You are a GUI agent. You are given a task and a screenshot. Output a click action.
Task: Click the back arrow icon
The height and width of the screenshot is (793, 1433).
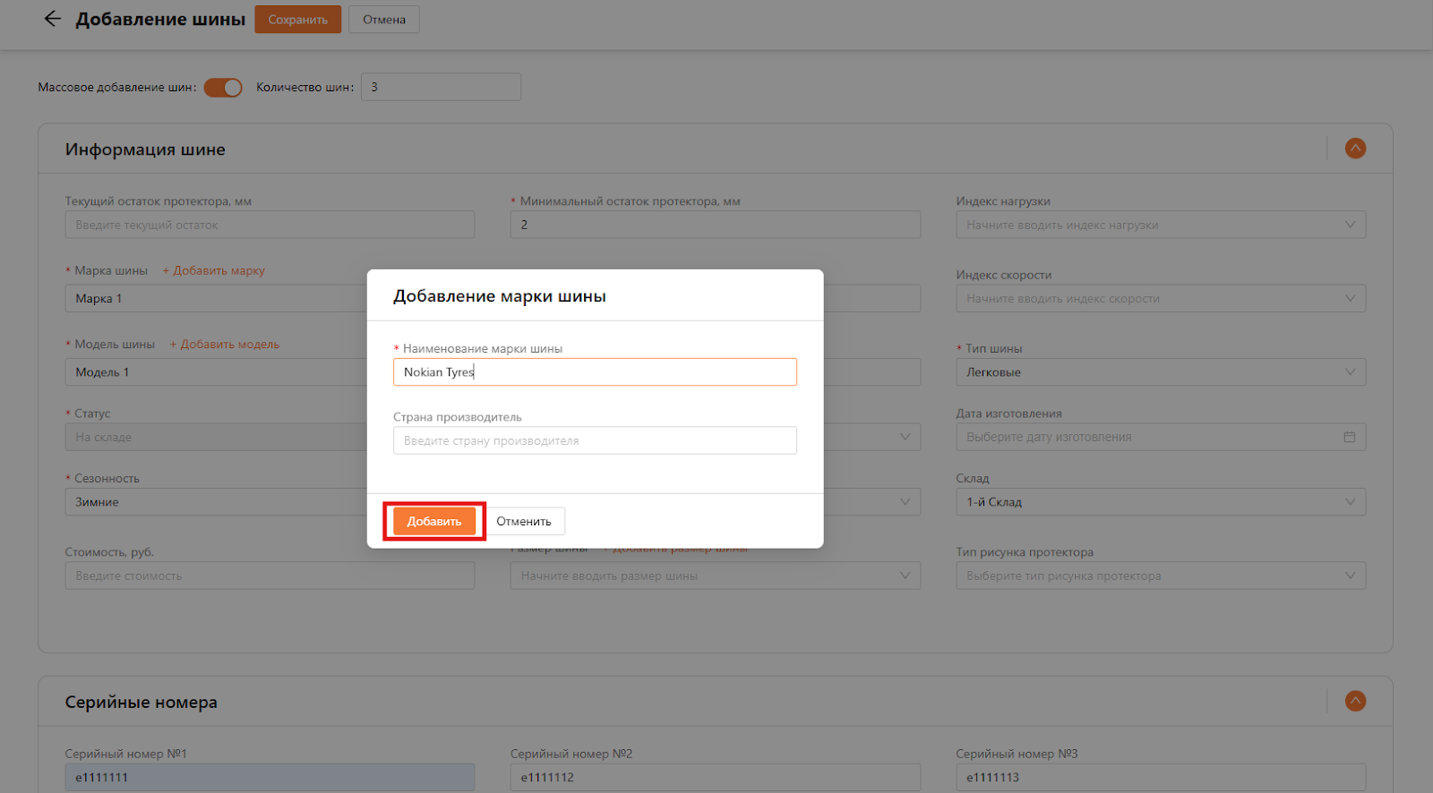[53, 19]
